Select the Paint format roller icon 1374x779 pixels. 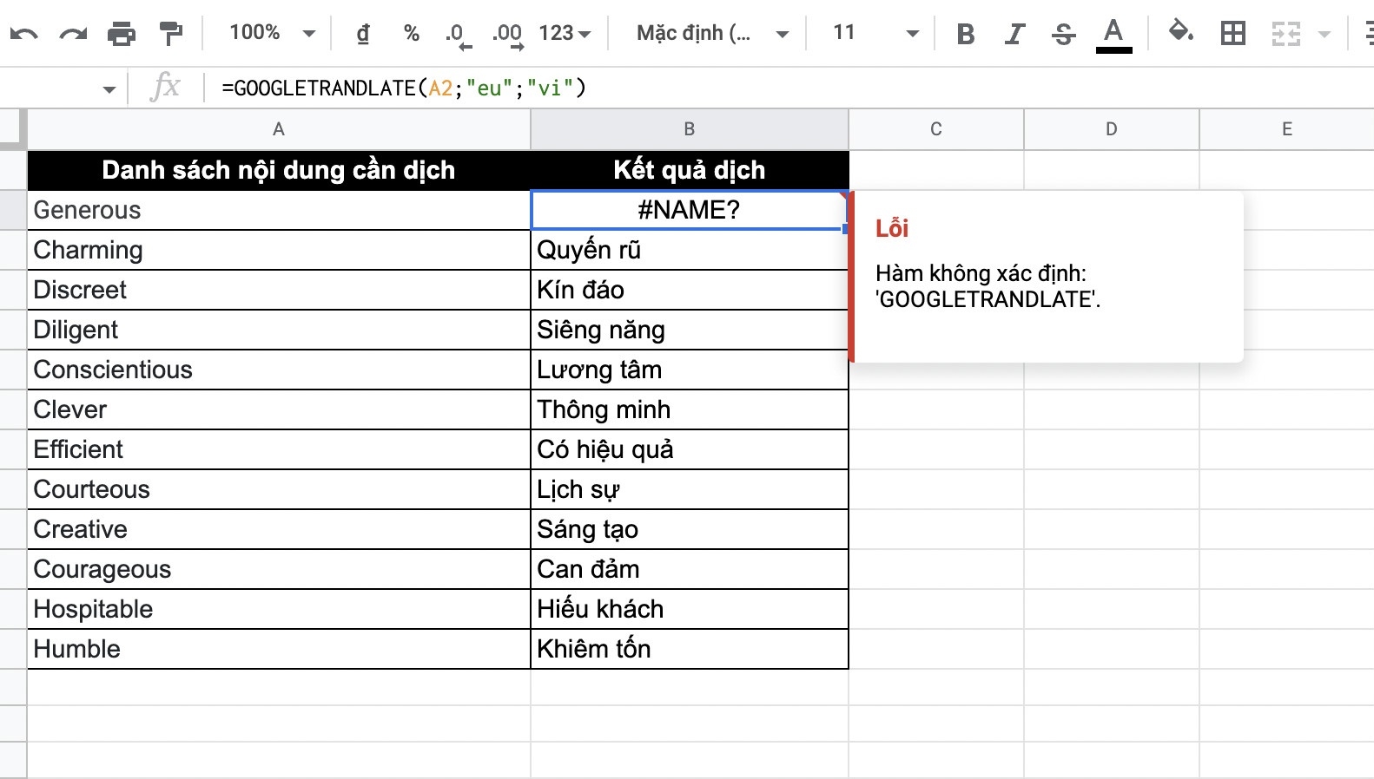(x=171, y=34)
